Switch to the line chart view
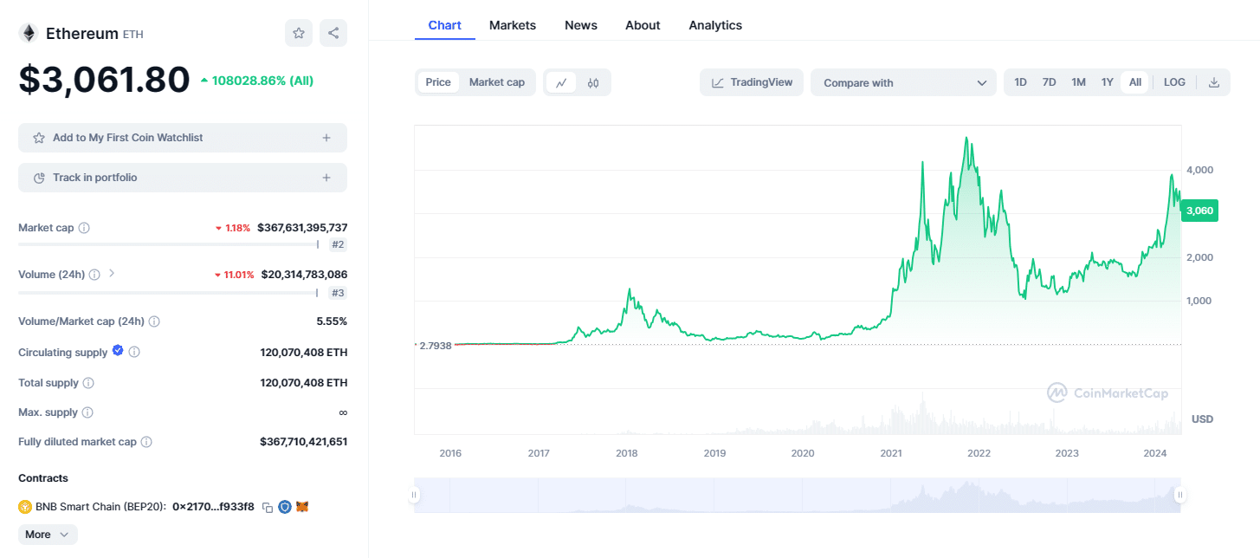The image size is (1260, 558). [x=561, y=82]
